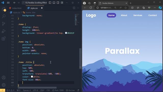Open notifications bell in status bar
Screen dimensions: 163x92
click(x=78, y=90)
